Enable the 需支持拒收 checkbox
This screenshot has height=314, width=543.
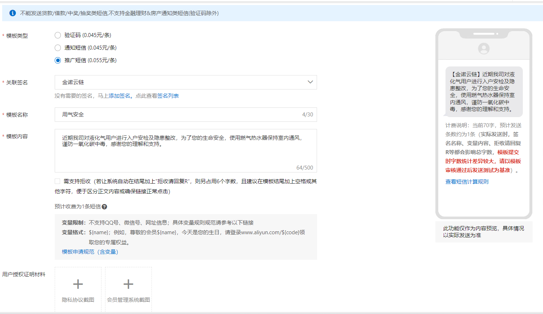pyautogui.click(x=58, y=181)
